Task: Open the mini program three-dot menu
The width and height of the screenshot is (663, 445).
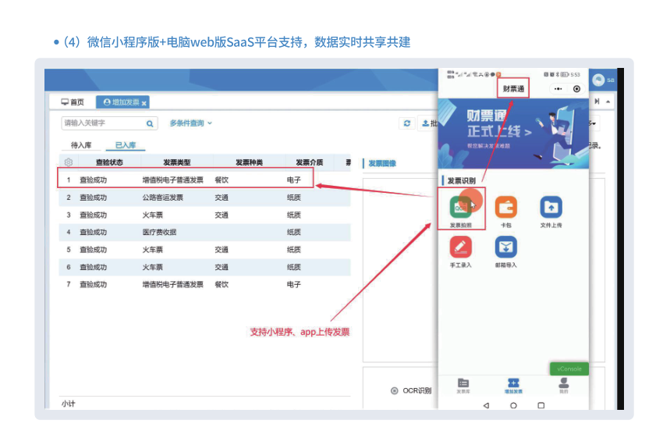Action: (x=558, y=89)
